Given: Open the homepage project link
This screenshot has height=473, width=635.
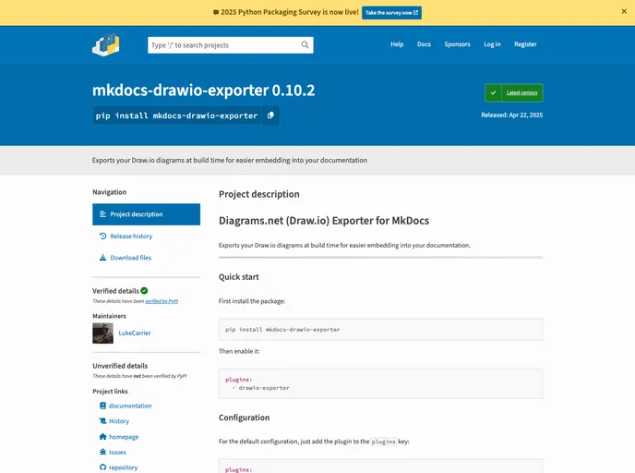Looking at the screenshot, I should pyautogui.click(x=124, y=437).
